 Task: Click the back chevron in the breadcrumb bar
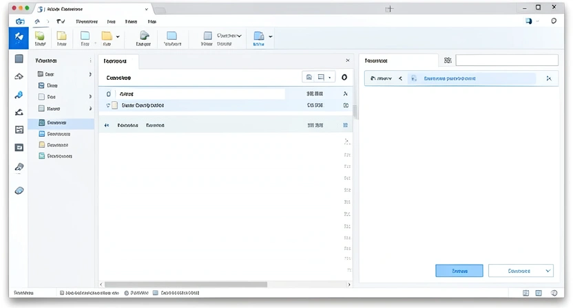(x=401, y=78)
